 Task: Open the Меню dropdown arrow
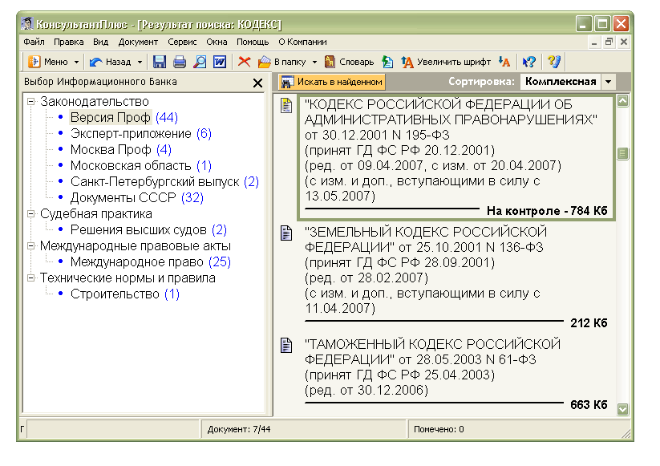(77, 62)
